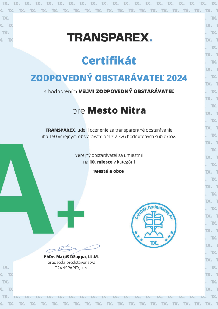
Task: Click TRANSPAREX, a.s. under the signature
Action: pyautogui.click(x=71, y=268)
